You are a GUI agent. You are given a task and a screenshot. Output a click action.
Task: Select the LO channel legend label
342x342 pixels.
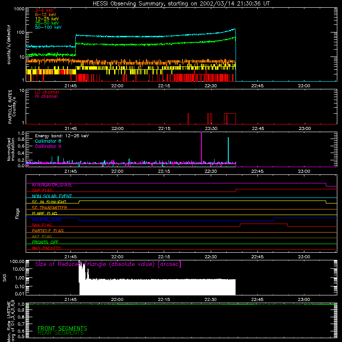coord(47,92)
